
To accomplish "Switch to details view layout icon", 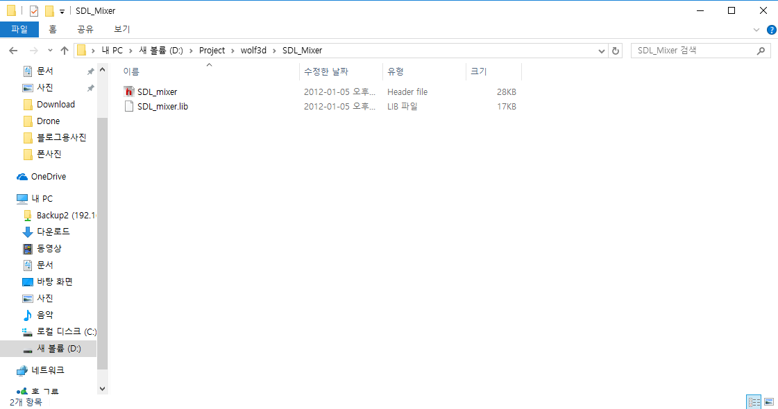I will click(754, 401).
